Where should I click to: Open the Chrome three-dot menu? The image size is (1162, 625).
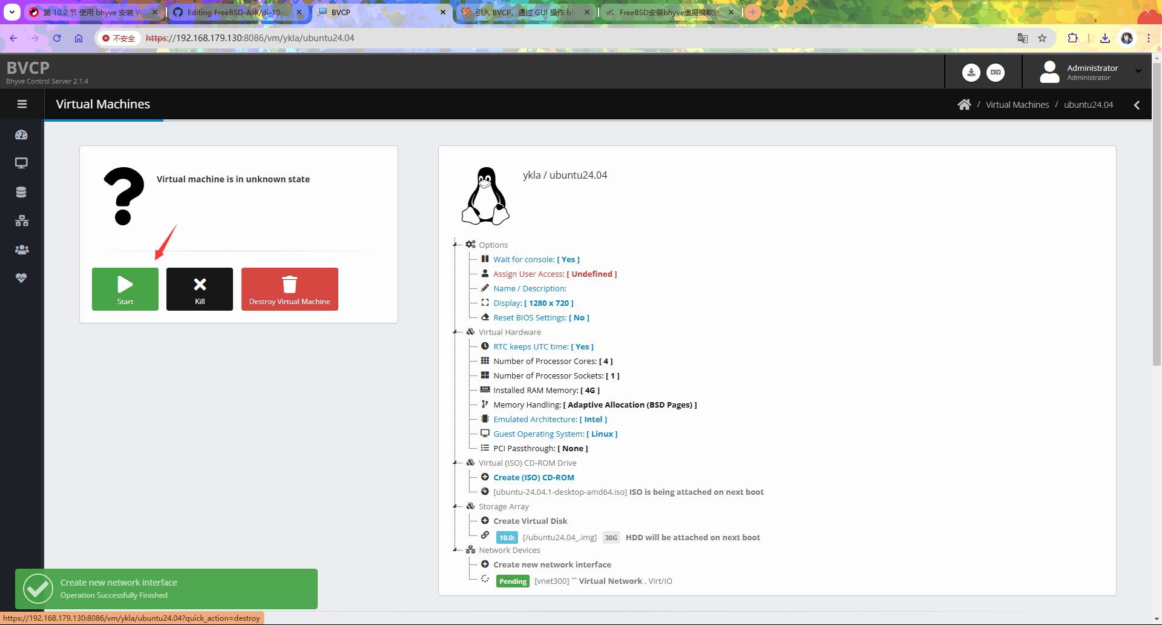point(1149,38)
